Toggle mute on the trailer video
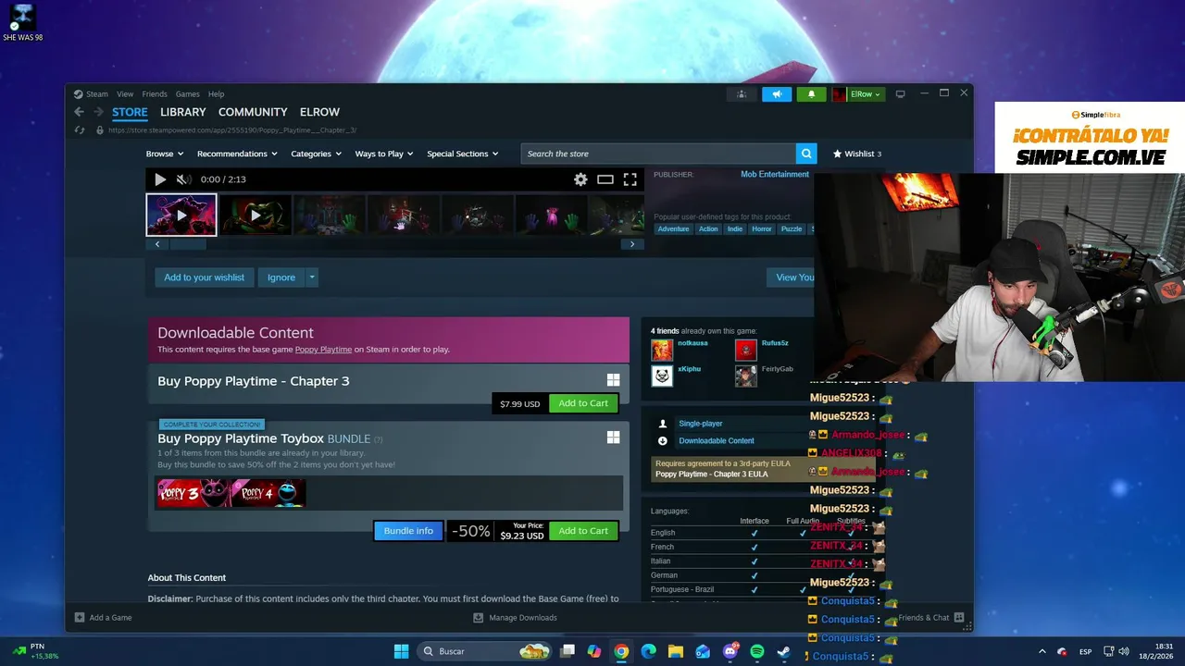 tap(183, 179)
